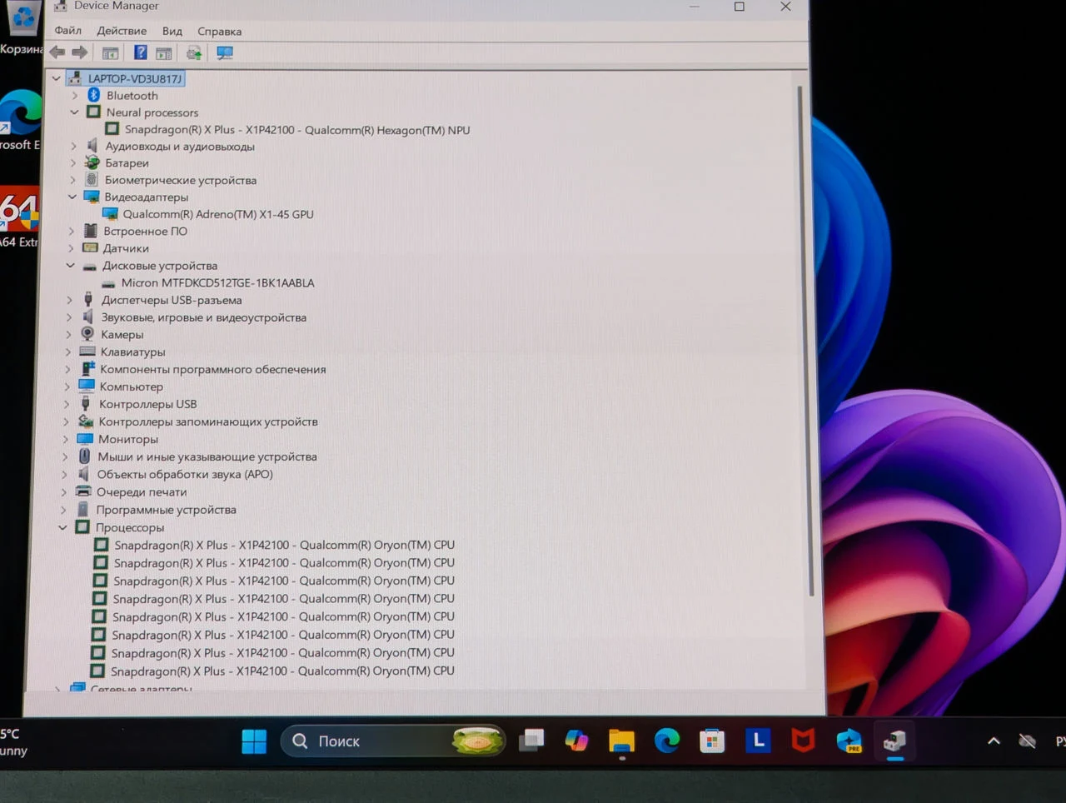Collapse the Видеоадаптеры category
1066x803 pixels.
pos(72,197)
